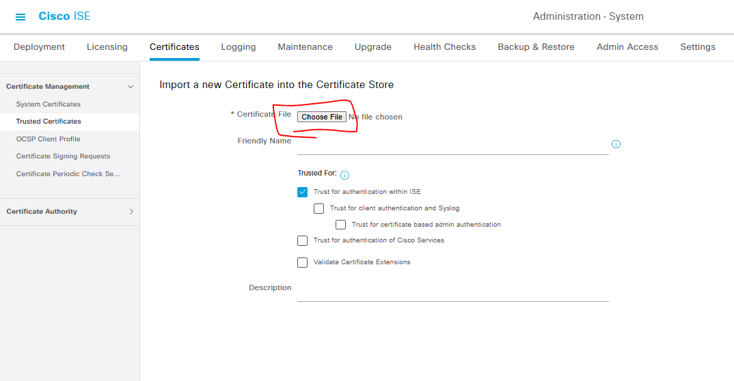Open the Logging tab
The image size is (734, 381).
[239, 46]
